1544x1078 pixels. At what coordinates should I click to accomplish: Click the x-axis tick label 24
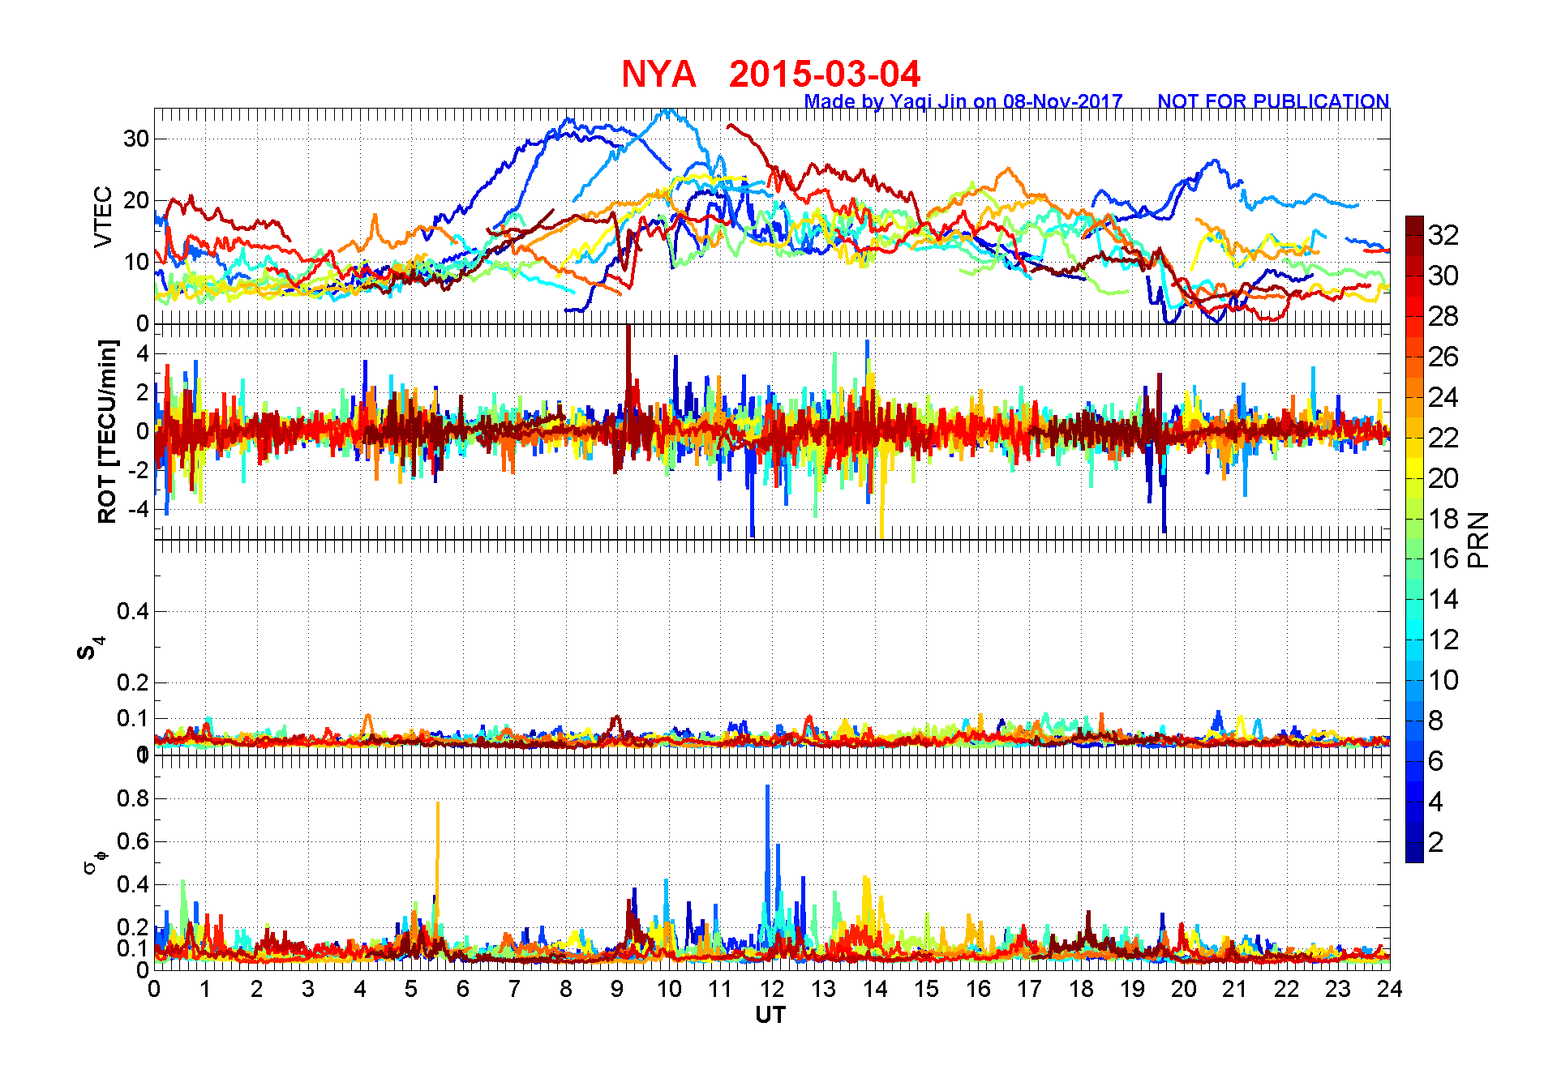pyautogui.click(x=1389, y=989)
